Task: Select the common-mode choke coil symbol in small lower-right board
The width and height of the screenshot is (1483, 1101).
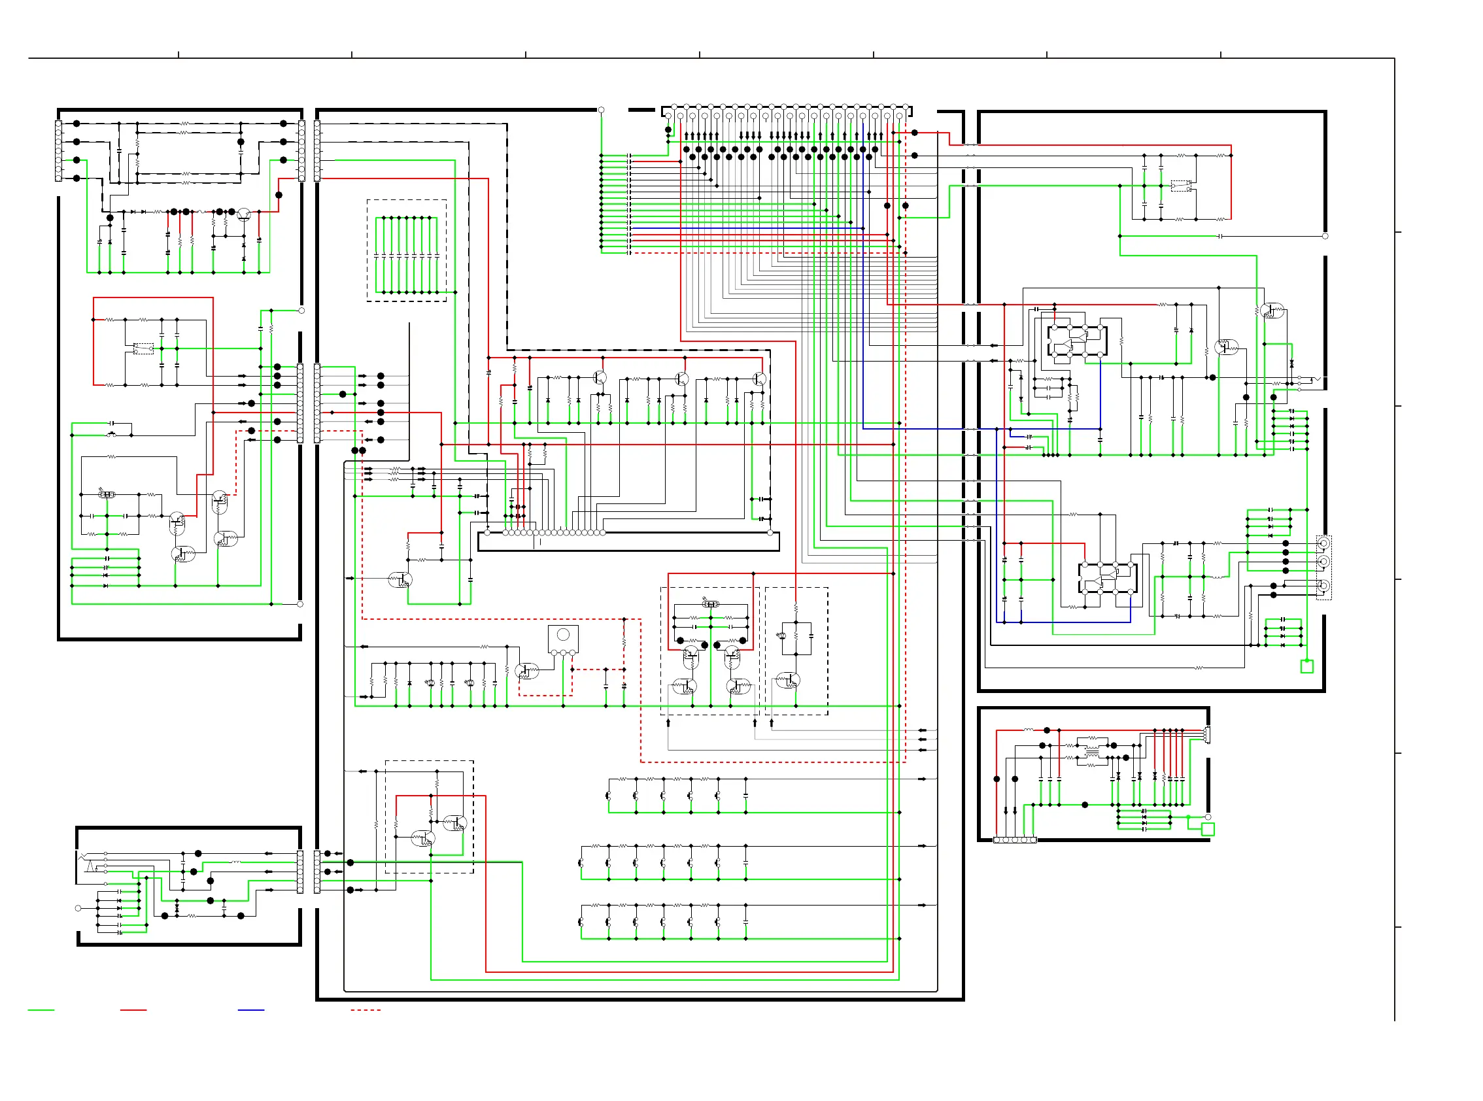Action: (x=1092, y=752)
